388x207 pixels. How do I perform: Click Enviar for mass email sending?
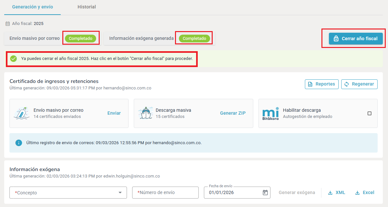114,113
